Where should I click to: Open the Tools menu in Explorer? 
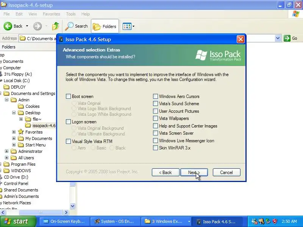coord(71,14)
